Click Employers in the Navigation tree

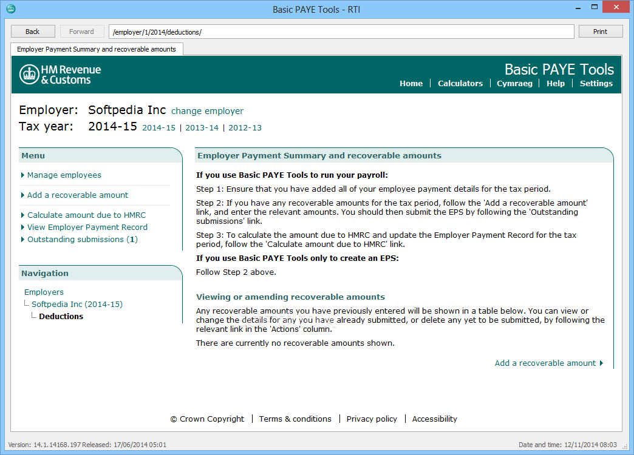44,292
